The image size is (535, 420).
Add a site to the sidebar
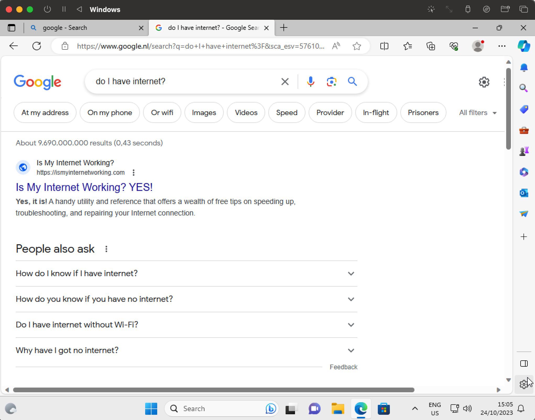point(524,237)
